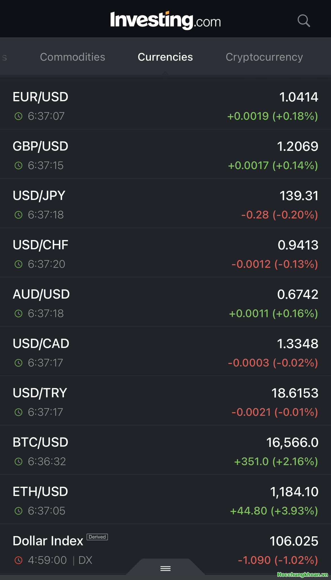Click the Investing.com logo
This screenshot has height=580, width=331.
(165, 20)
